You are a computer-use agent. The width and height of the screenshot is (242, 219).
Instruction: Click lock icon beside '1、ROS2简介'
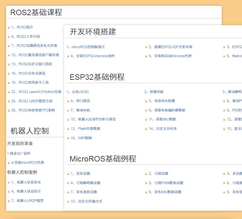pos(9,27)
